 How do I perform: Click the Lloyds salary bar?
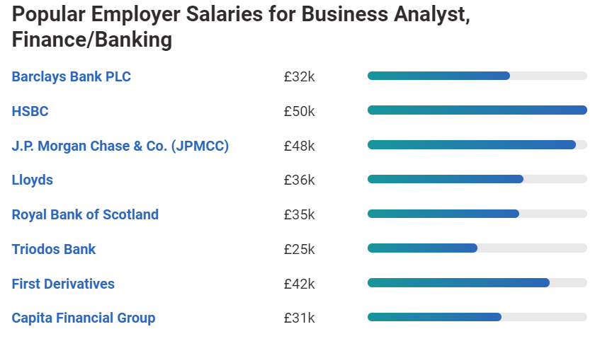477,179
